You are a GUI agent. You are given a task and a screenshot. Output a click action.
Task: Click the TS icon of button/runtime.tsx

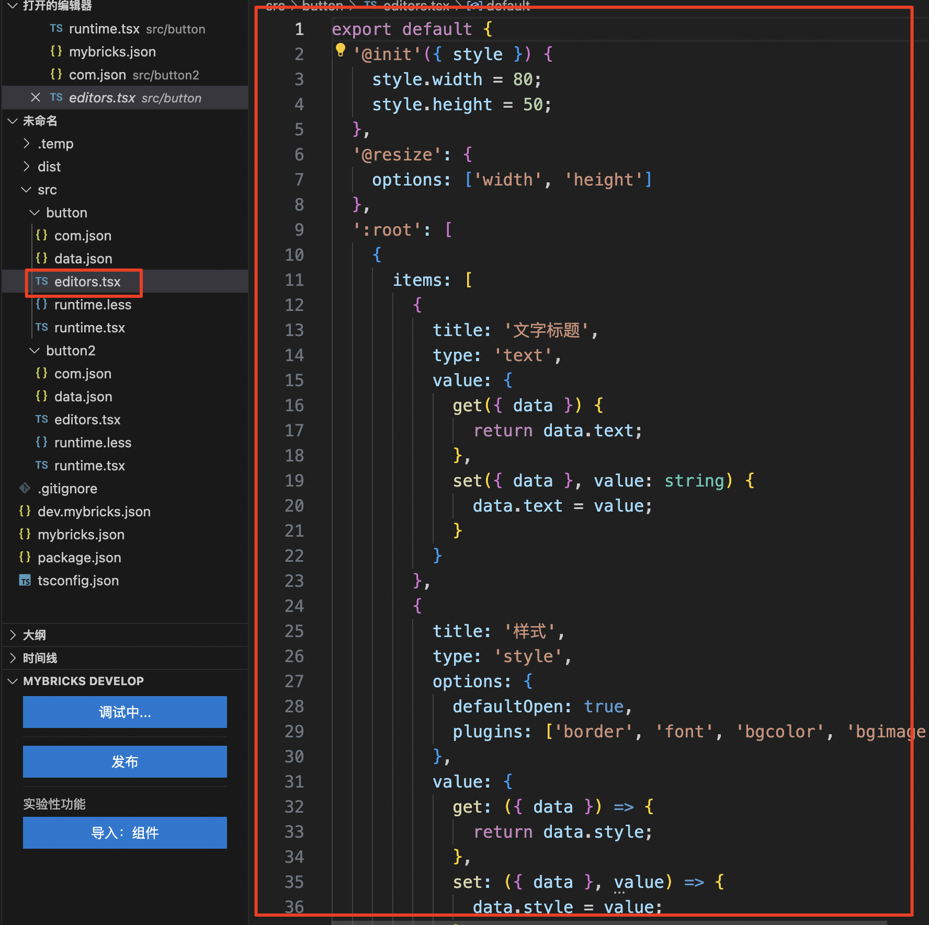click(x=42, y=328)
